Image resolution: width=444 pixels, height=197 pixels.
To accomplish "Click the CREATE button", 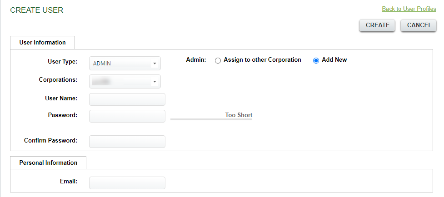I will (x=377, y=25).
